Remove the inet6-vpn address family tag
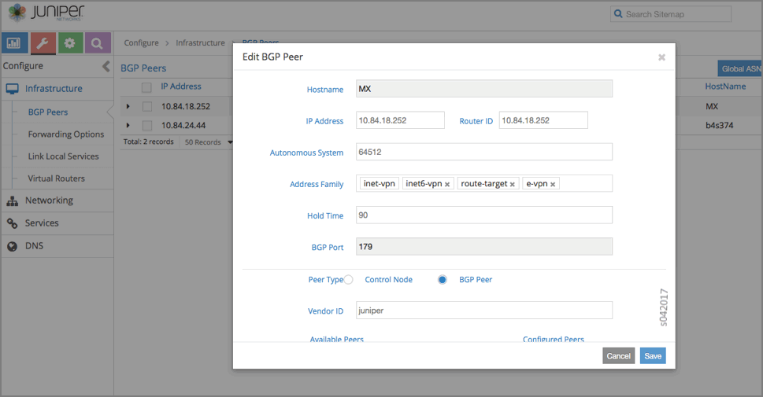This screenshot has width=763, height=397. click(447, 185)
